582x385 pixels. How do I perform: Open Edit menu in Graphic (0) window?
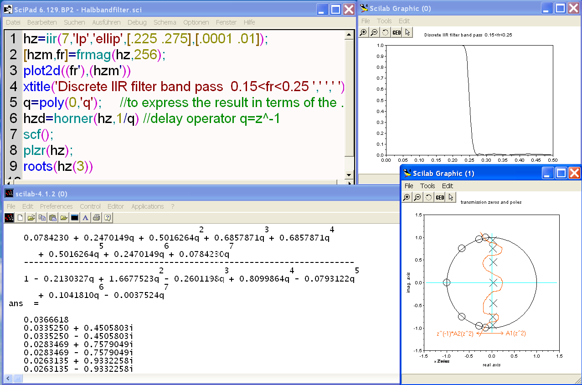click(x=404, y=21)
